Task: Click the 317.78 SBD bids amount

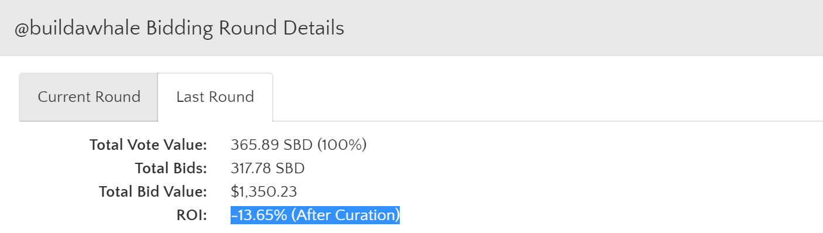Action: (268, 169)
